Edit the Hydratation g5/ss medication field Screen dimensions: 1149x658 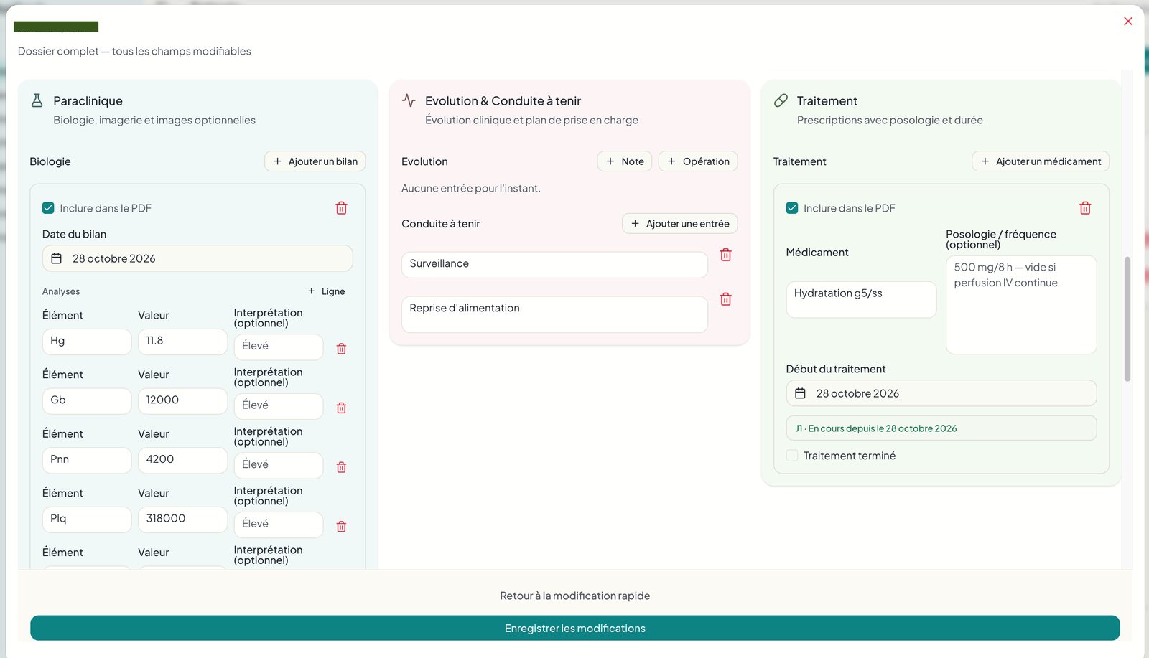[x=861, y=299]
